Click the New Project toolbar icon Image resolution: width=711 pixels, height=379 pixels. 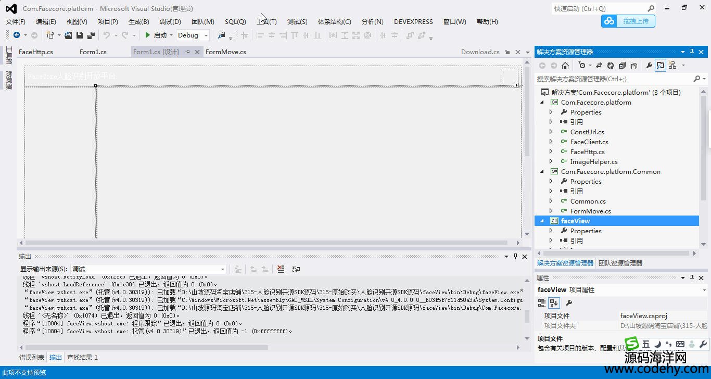coord(50,35)
